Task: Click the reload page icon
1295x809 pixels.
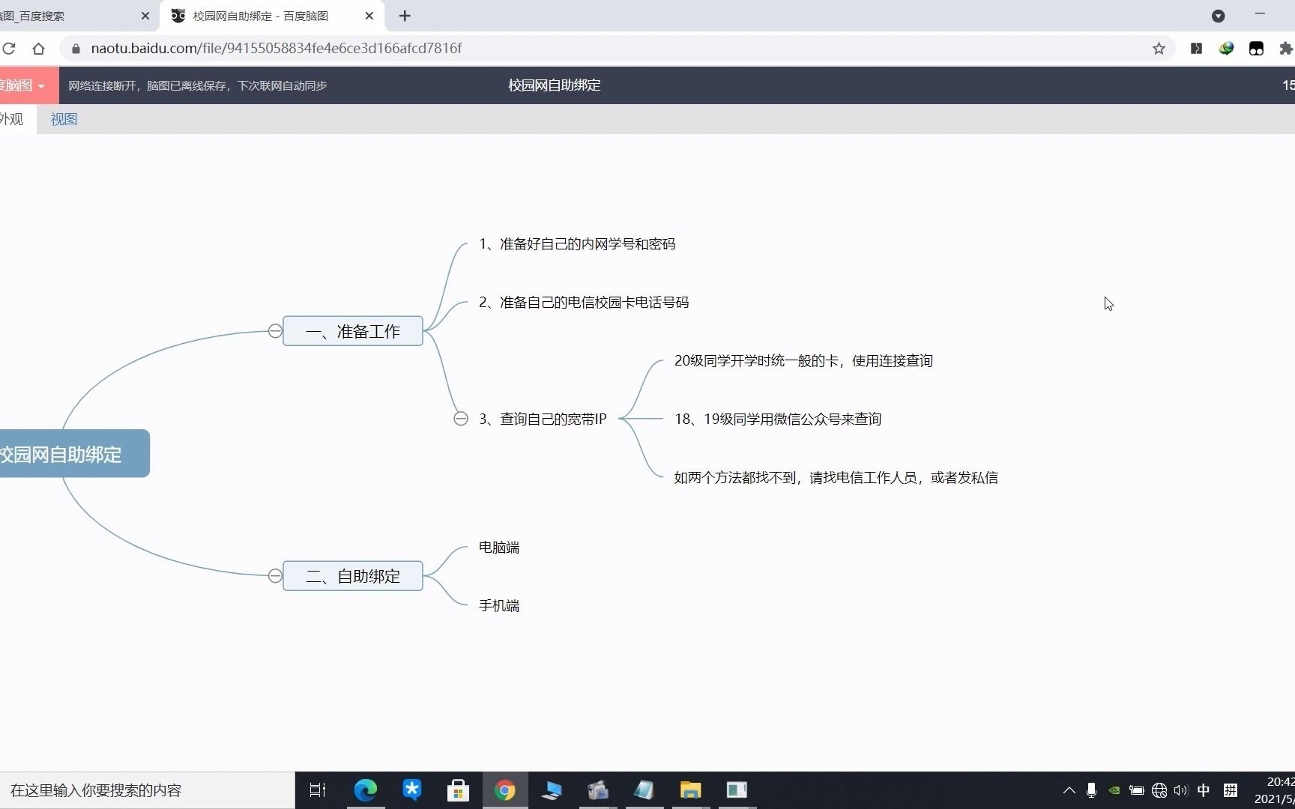Action: [9, 49]
